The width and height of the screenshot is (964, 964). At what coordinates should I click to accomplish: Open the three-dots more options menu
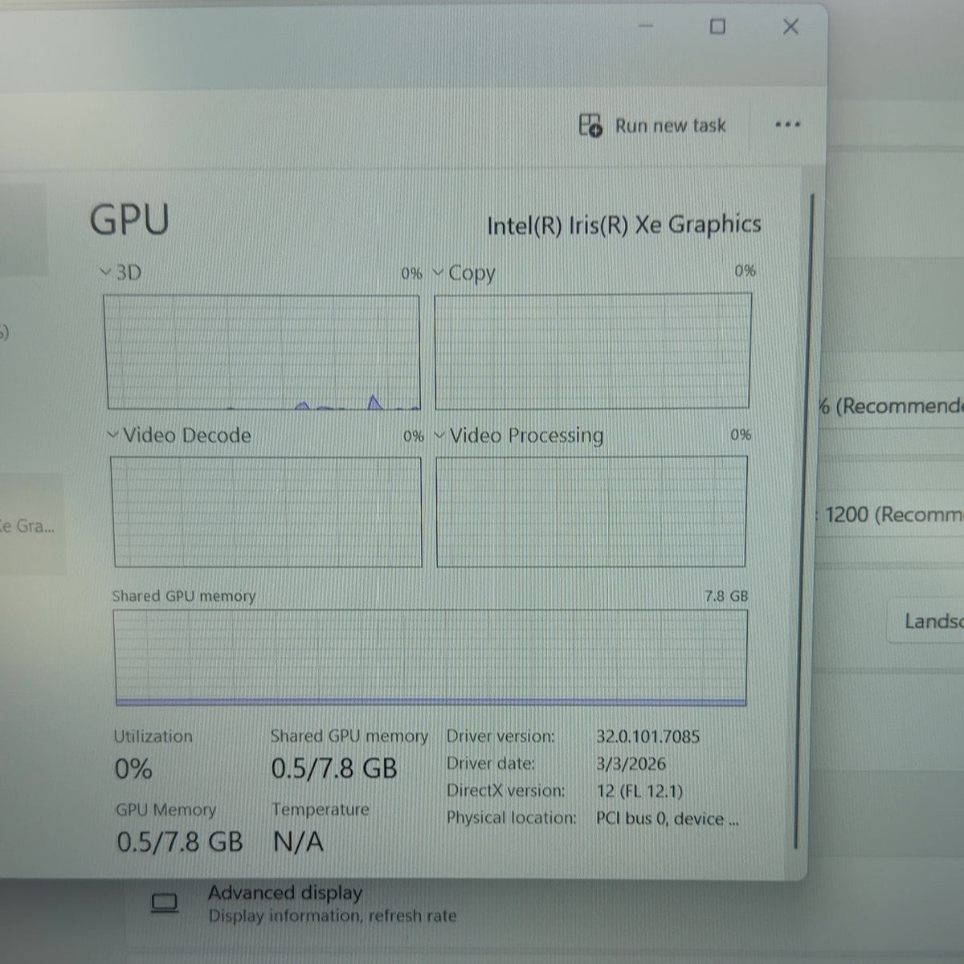coord(787,125)
